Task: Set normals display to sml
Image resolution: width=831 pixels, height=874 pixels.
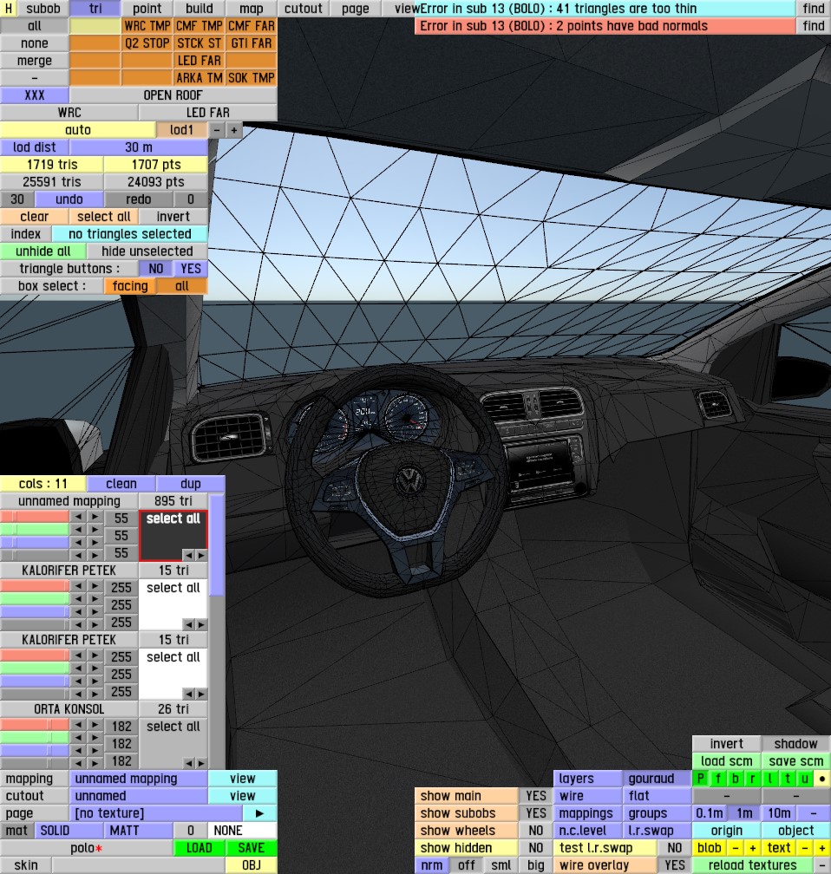Action: point(501,865)
